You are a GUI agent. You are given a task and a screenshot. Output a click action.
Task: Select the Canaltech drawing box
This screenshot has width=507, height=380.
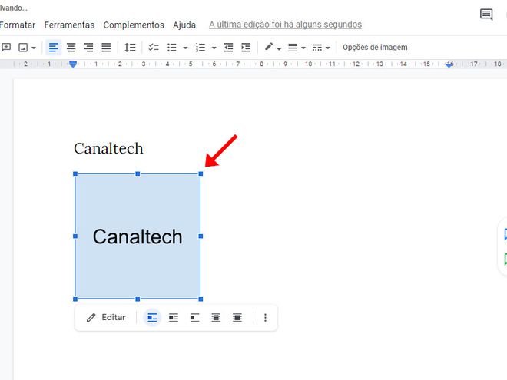click(x=138, y=236)
